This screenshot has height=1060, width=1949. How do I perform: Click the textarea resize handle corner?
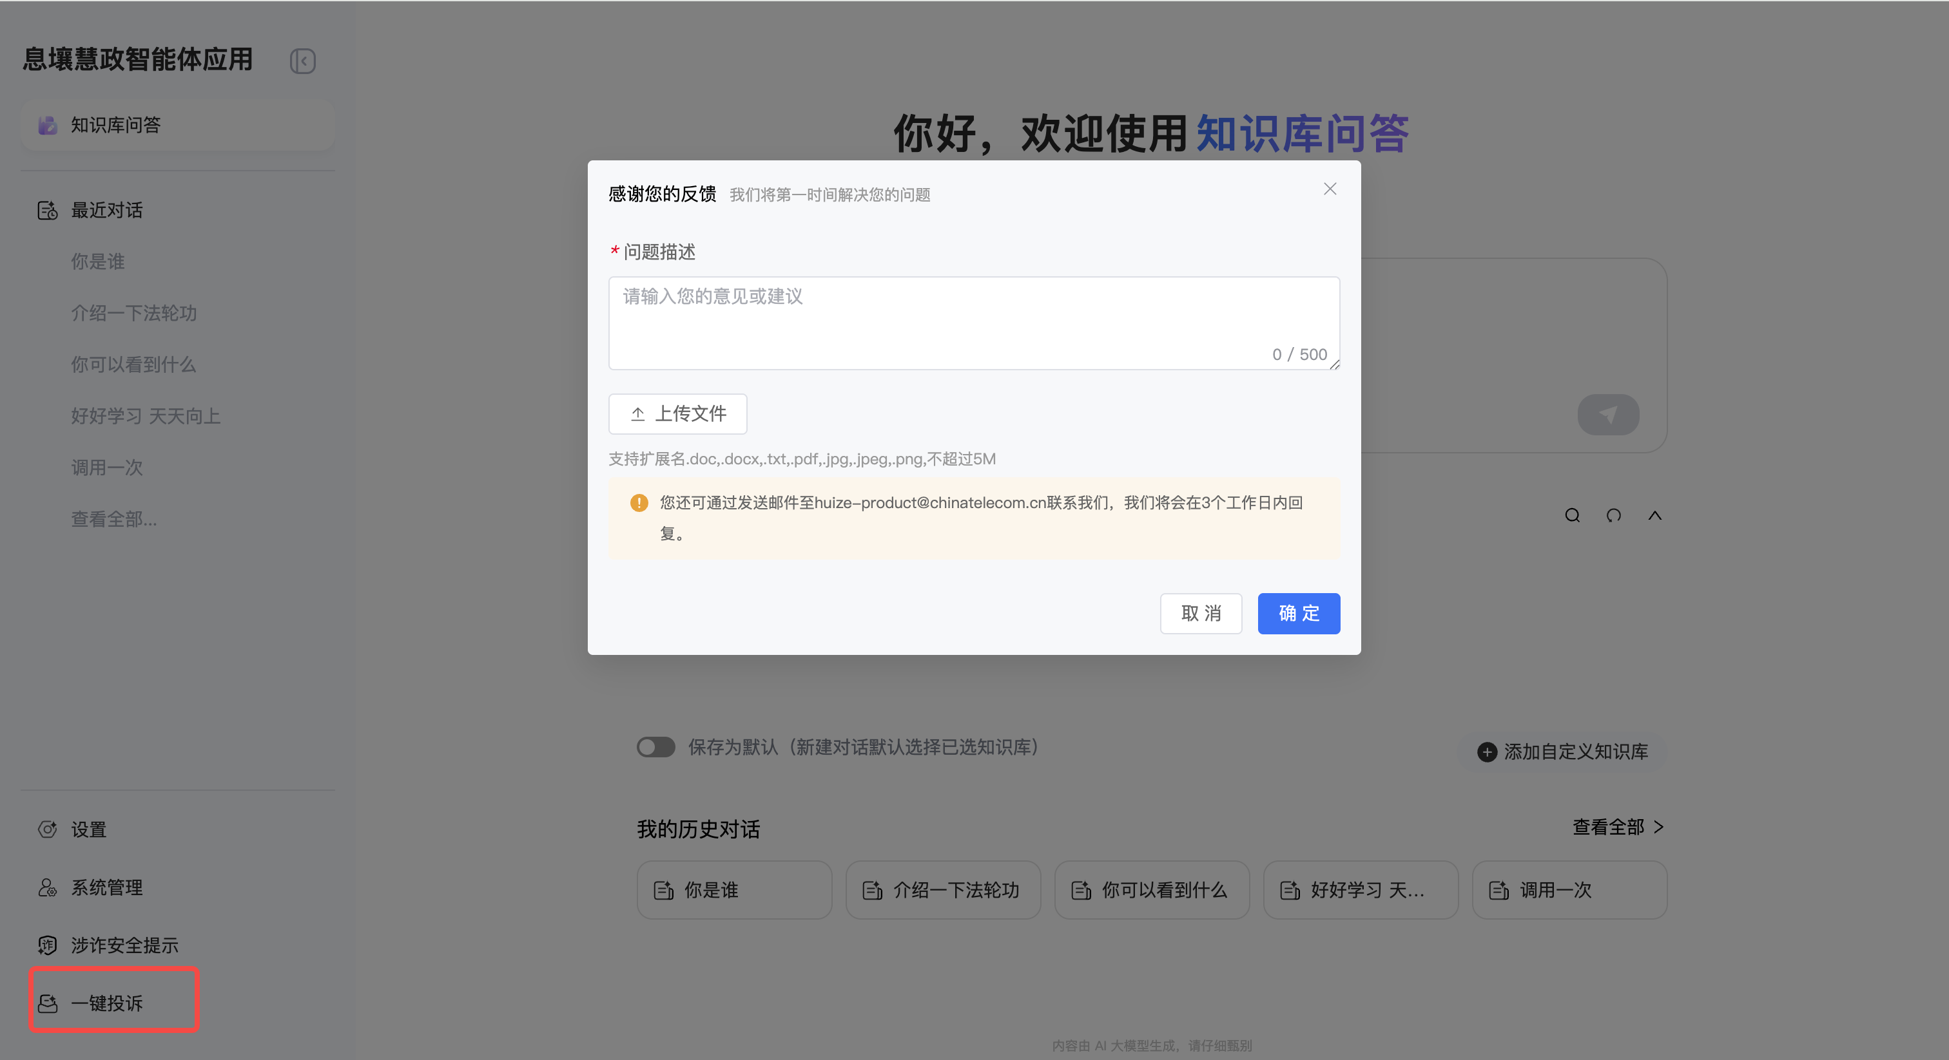1334,364
